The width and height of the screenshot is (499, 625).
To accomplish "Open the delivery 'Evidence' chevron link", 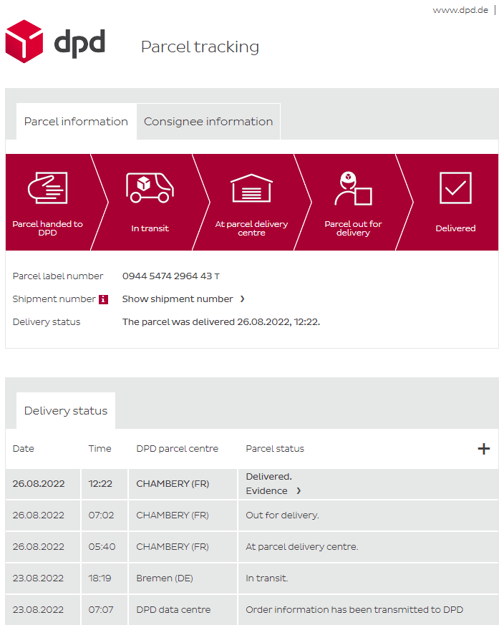I will tap(299, 491).
